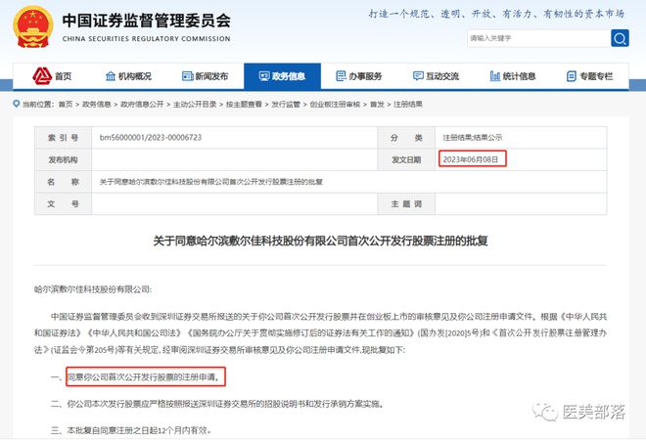
Task: Go to 按主题查看 in the breadcrumb
Action: pos(244,105)
